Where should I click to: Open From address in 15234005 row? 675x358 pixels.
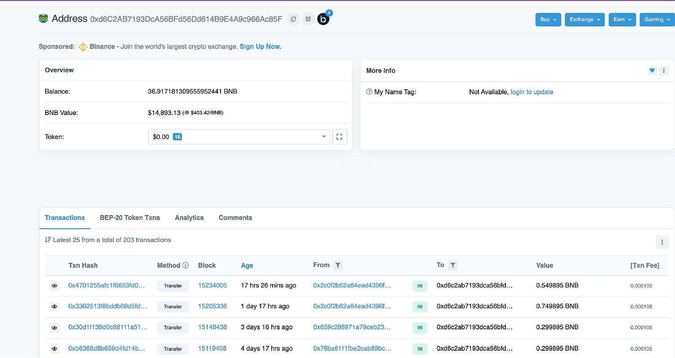click(x=352, y=286)
